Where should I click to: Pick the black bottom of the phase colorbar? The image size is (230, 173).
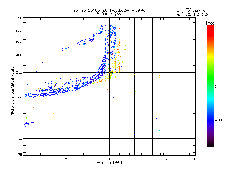[x=210, y=145]
